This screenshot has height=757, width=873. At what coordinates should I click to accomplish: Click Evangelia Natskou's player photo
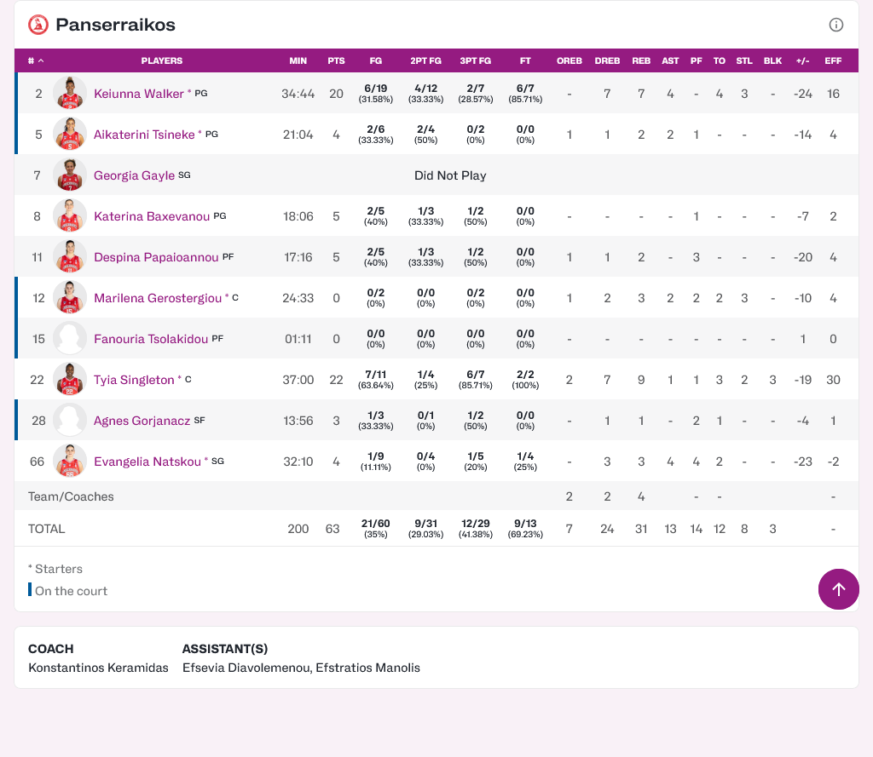(x=70, y=461)
